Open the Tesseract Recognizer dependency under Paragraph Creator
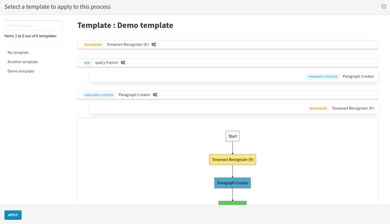 coord(353,108)
